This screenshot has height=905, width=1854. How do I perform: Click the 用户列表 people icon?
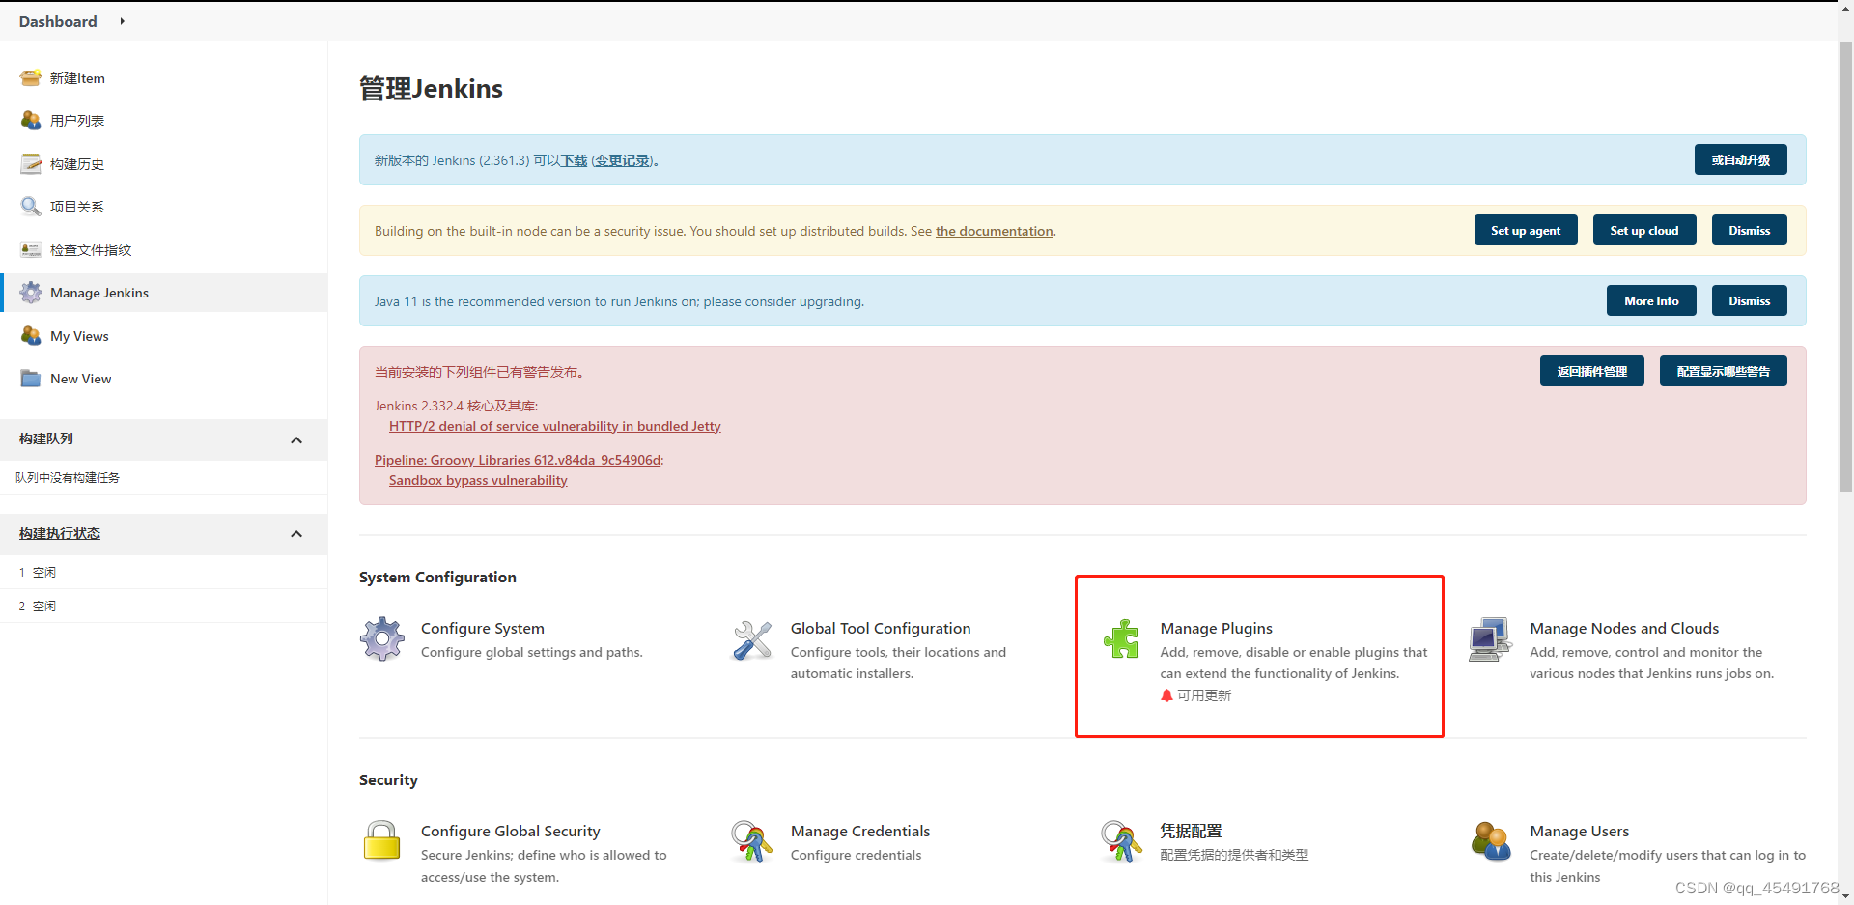(x=31, y=121)
